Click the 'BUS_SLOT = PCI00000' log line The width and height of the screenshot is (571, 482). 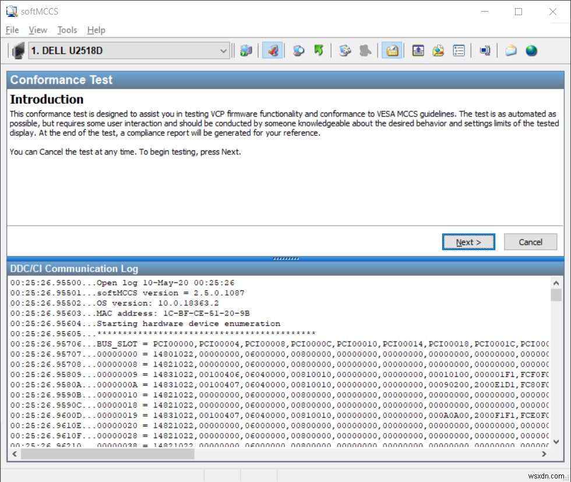tap(279, 344)
